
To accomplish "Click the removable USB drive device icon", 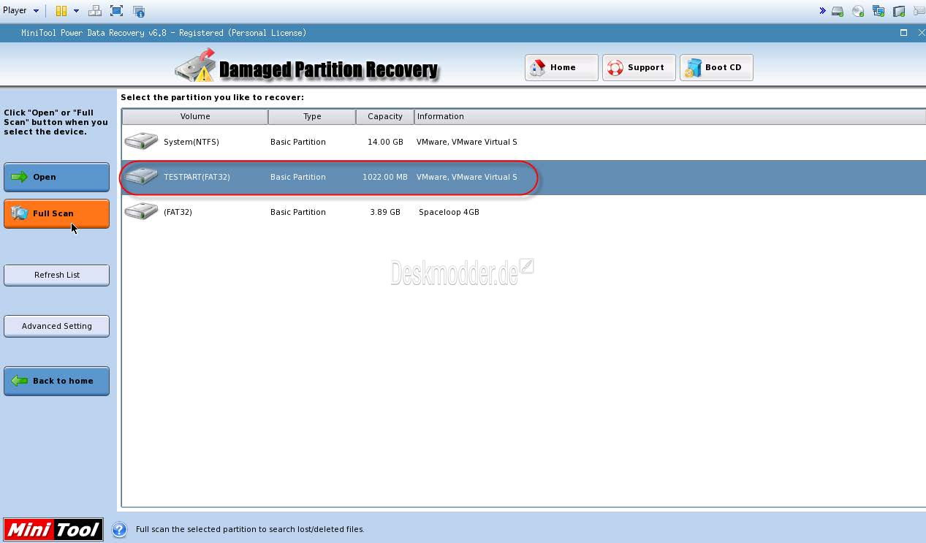I will click(899, 11).
